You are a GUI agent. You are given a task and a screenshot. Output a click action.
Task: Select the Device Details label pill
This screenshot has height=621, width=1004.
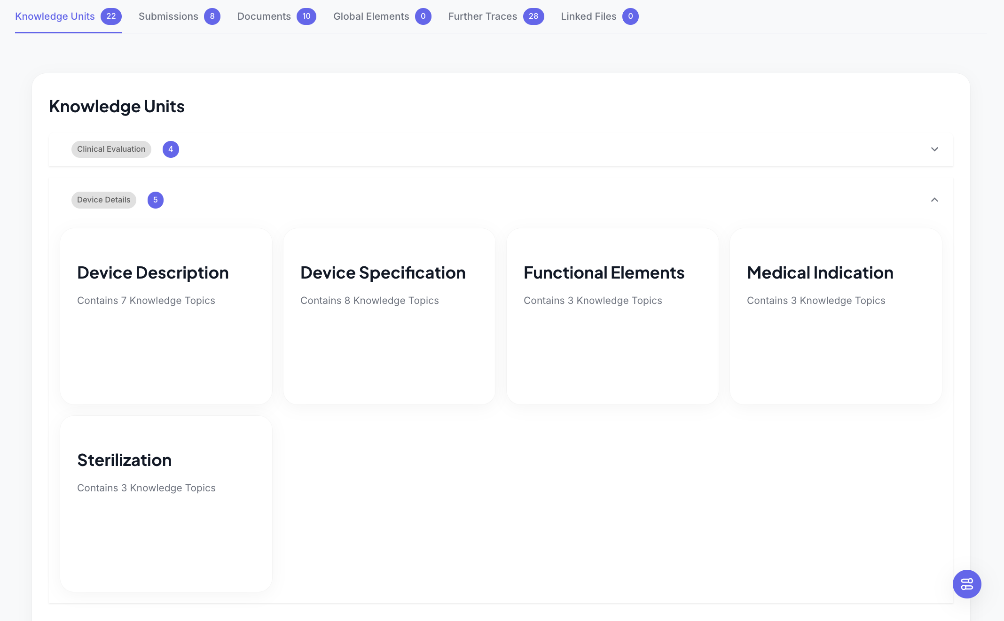[x=103, y=200]
